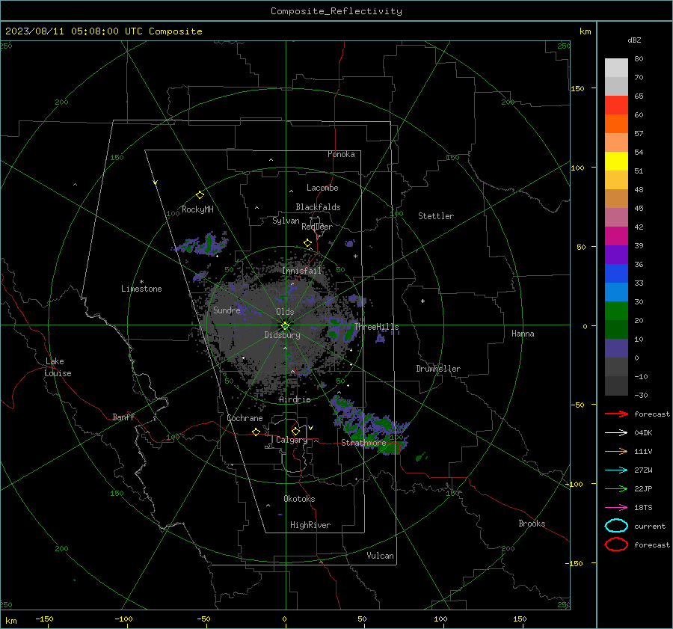Click the Innisfail town label

[301, 271]
